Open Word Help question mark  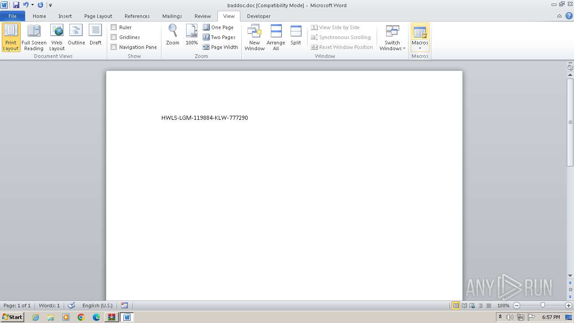click(569, 16)
